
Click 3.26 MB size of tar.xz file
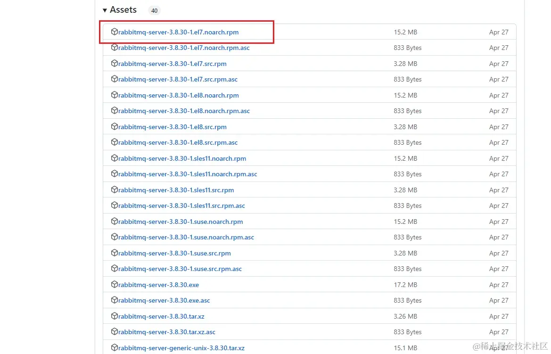[x=405, y=316]
